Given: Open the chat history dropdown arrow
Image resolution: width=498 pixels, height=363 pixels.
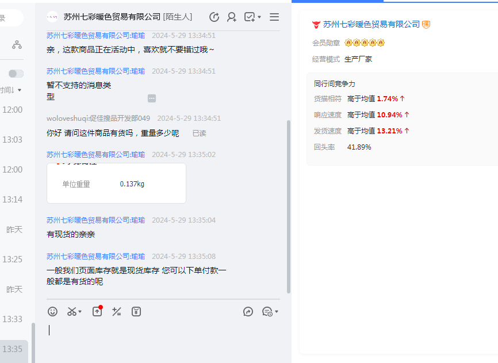Looking at the screenshot, I should 277,312.
